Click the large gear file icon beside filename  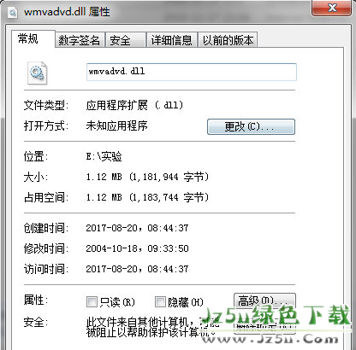pyautogui.click(x=37, y=73)
